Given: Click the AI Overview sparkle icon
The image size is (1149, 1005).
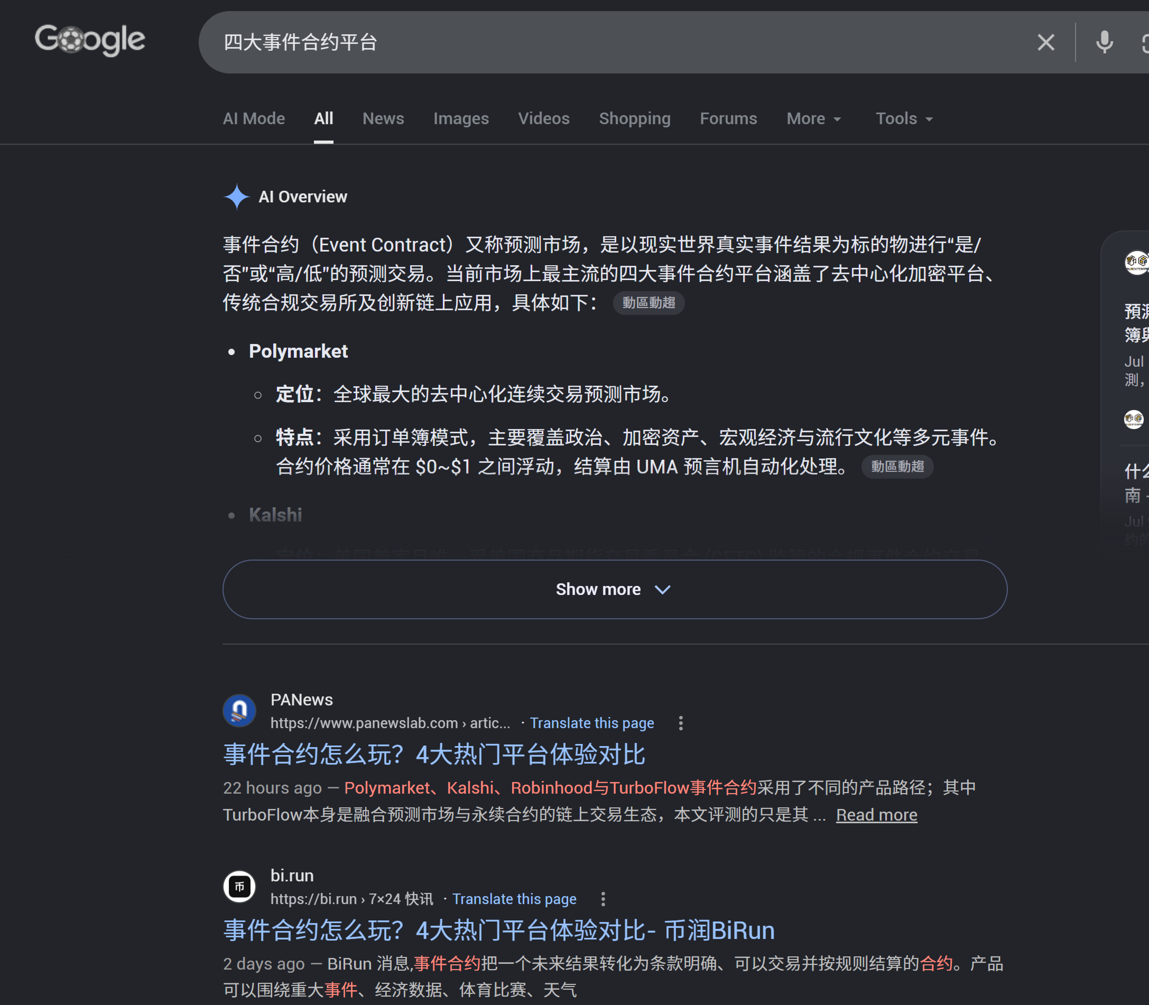Looking at the screenshot, I should [237, 197].
